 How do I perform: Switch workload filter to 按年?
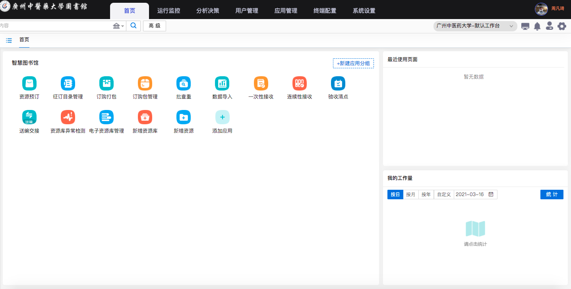(x=426, y=195)
